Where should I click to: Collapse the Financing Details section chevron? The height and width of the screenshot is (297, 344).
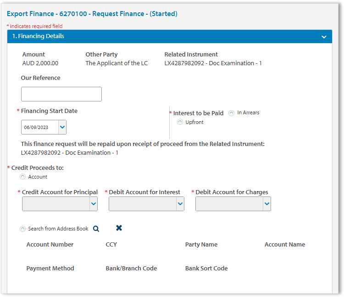[x=324, y=37]
